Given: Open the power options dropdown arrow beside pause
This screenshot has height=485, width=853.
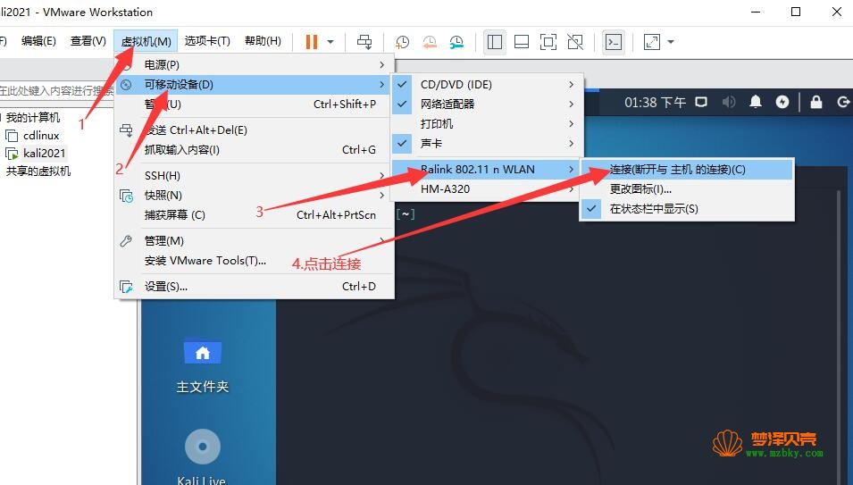Looking at the screenshot, I should (330, 42).
